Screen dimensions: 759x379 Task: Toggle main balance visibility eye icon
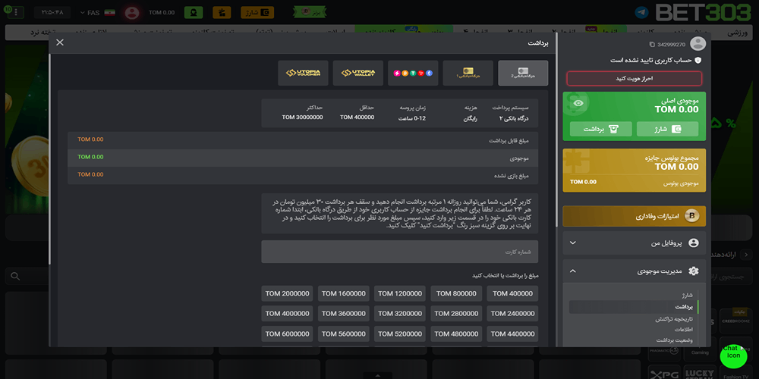click(579, 103)
